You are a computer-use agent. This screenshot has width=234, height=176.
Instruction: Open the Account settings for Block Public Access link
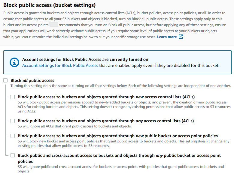click(60, 65)
